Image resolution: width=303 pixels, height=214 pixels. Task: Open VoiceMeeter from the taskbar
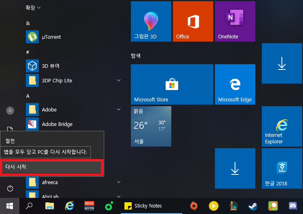[x=89, y=206]
